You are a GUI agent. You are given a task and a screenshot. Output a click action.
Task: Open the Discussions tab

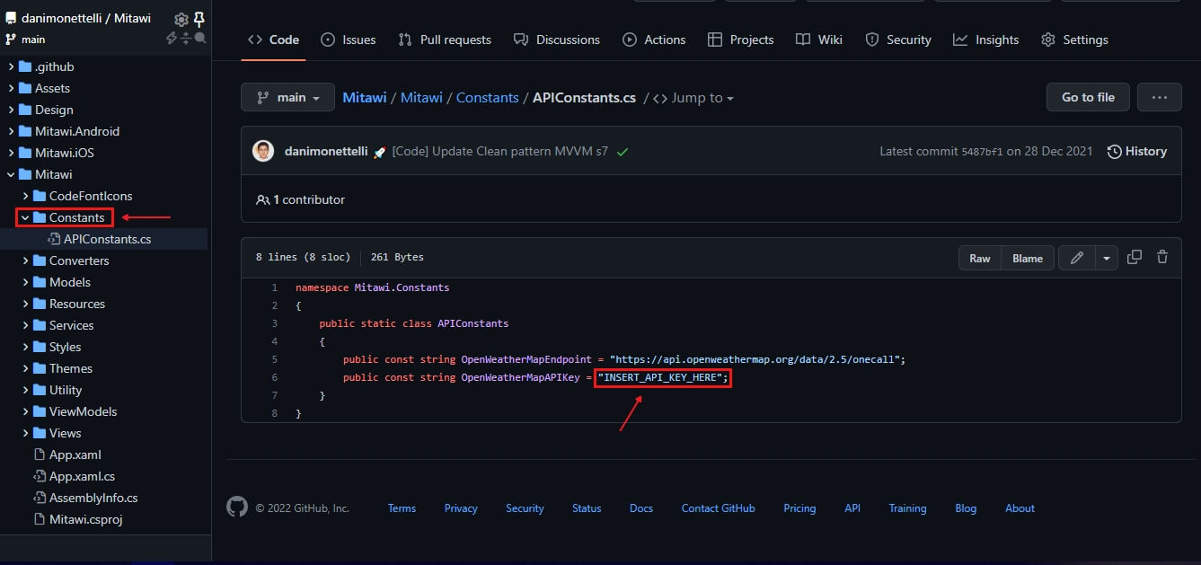point(557,40)
